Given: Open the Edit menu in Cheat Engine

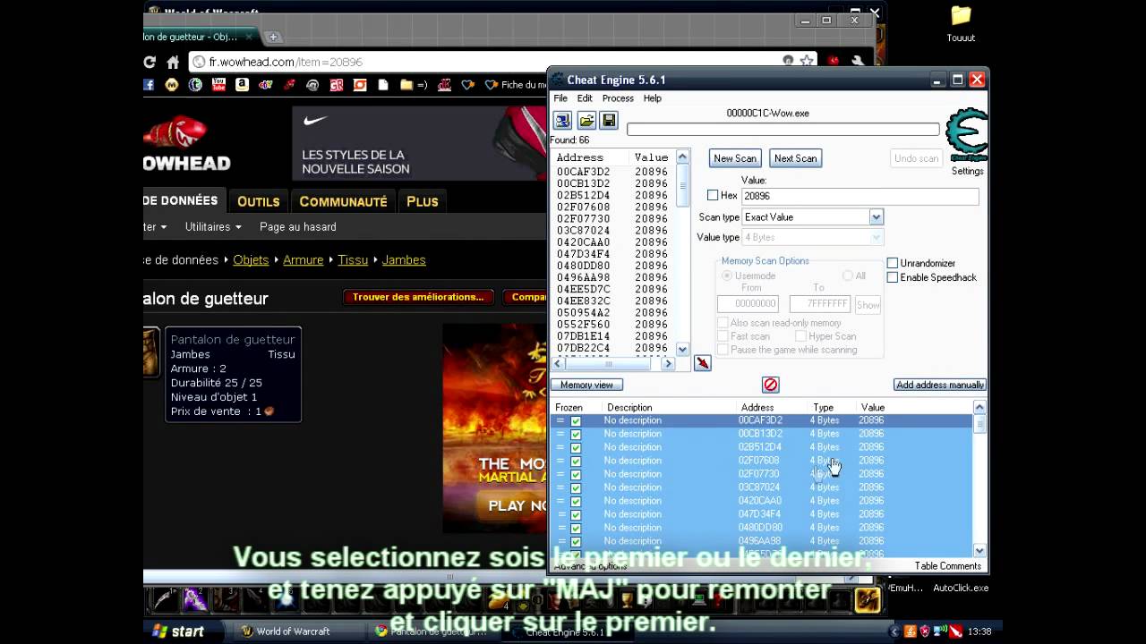Looking at the screenshot, I should pos(585,98).
